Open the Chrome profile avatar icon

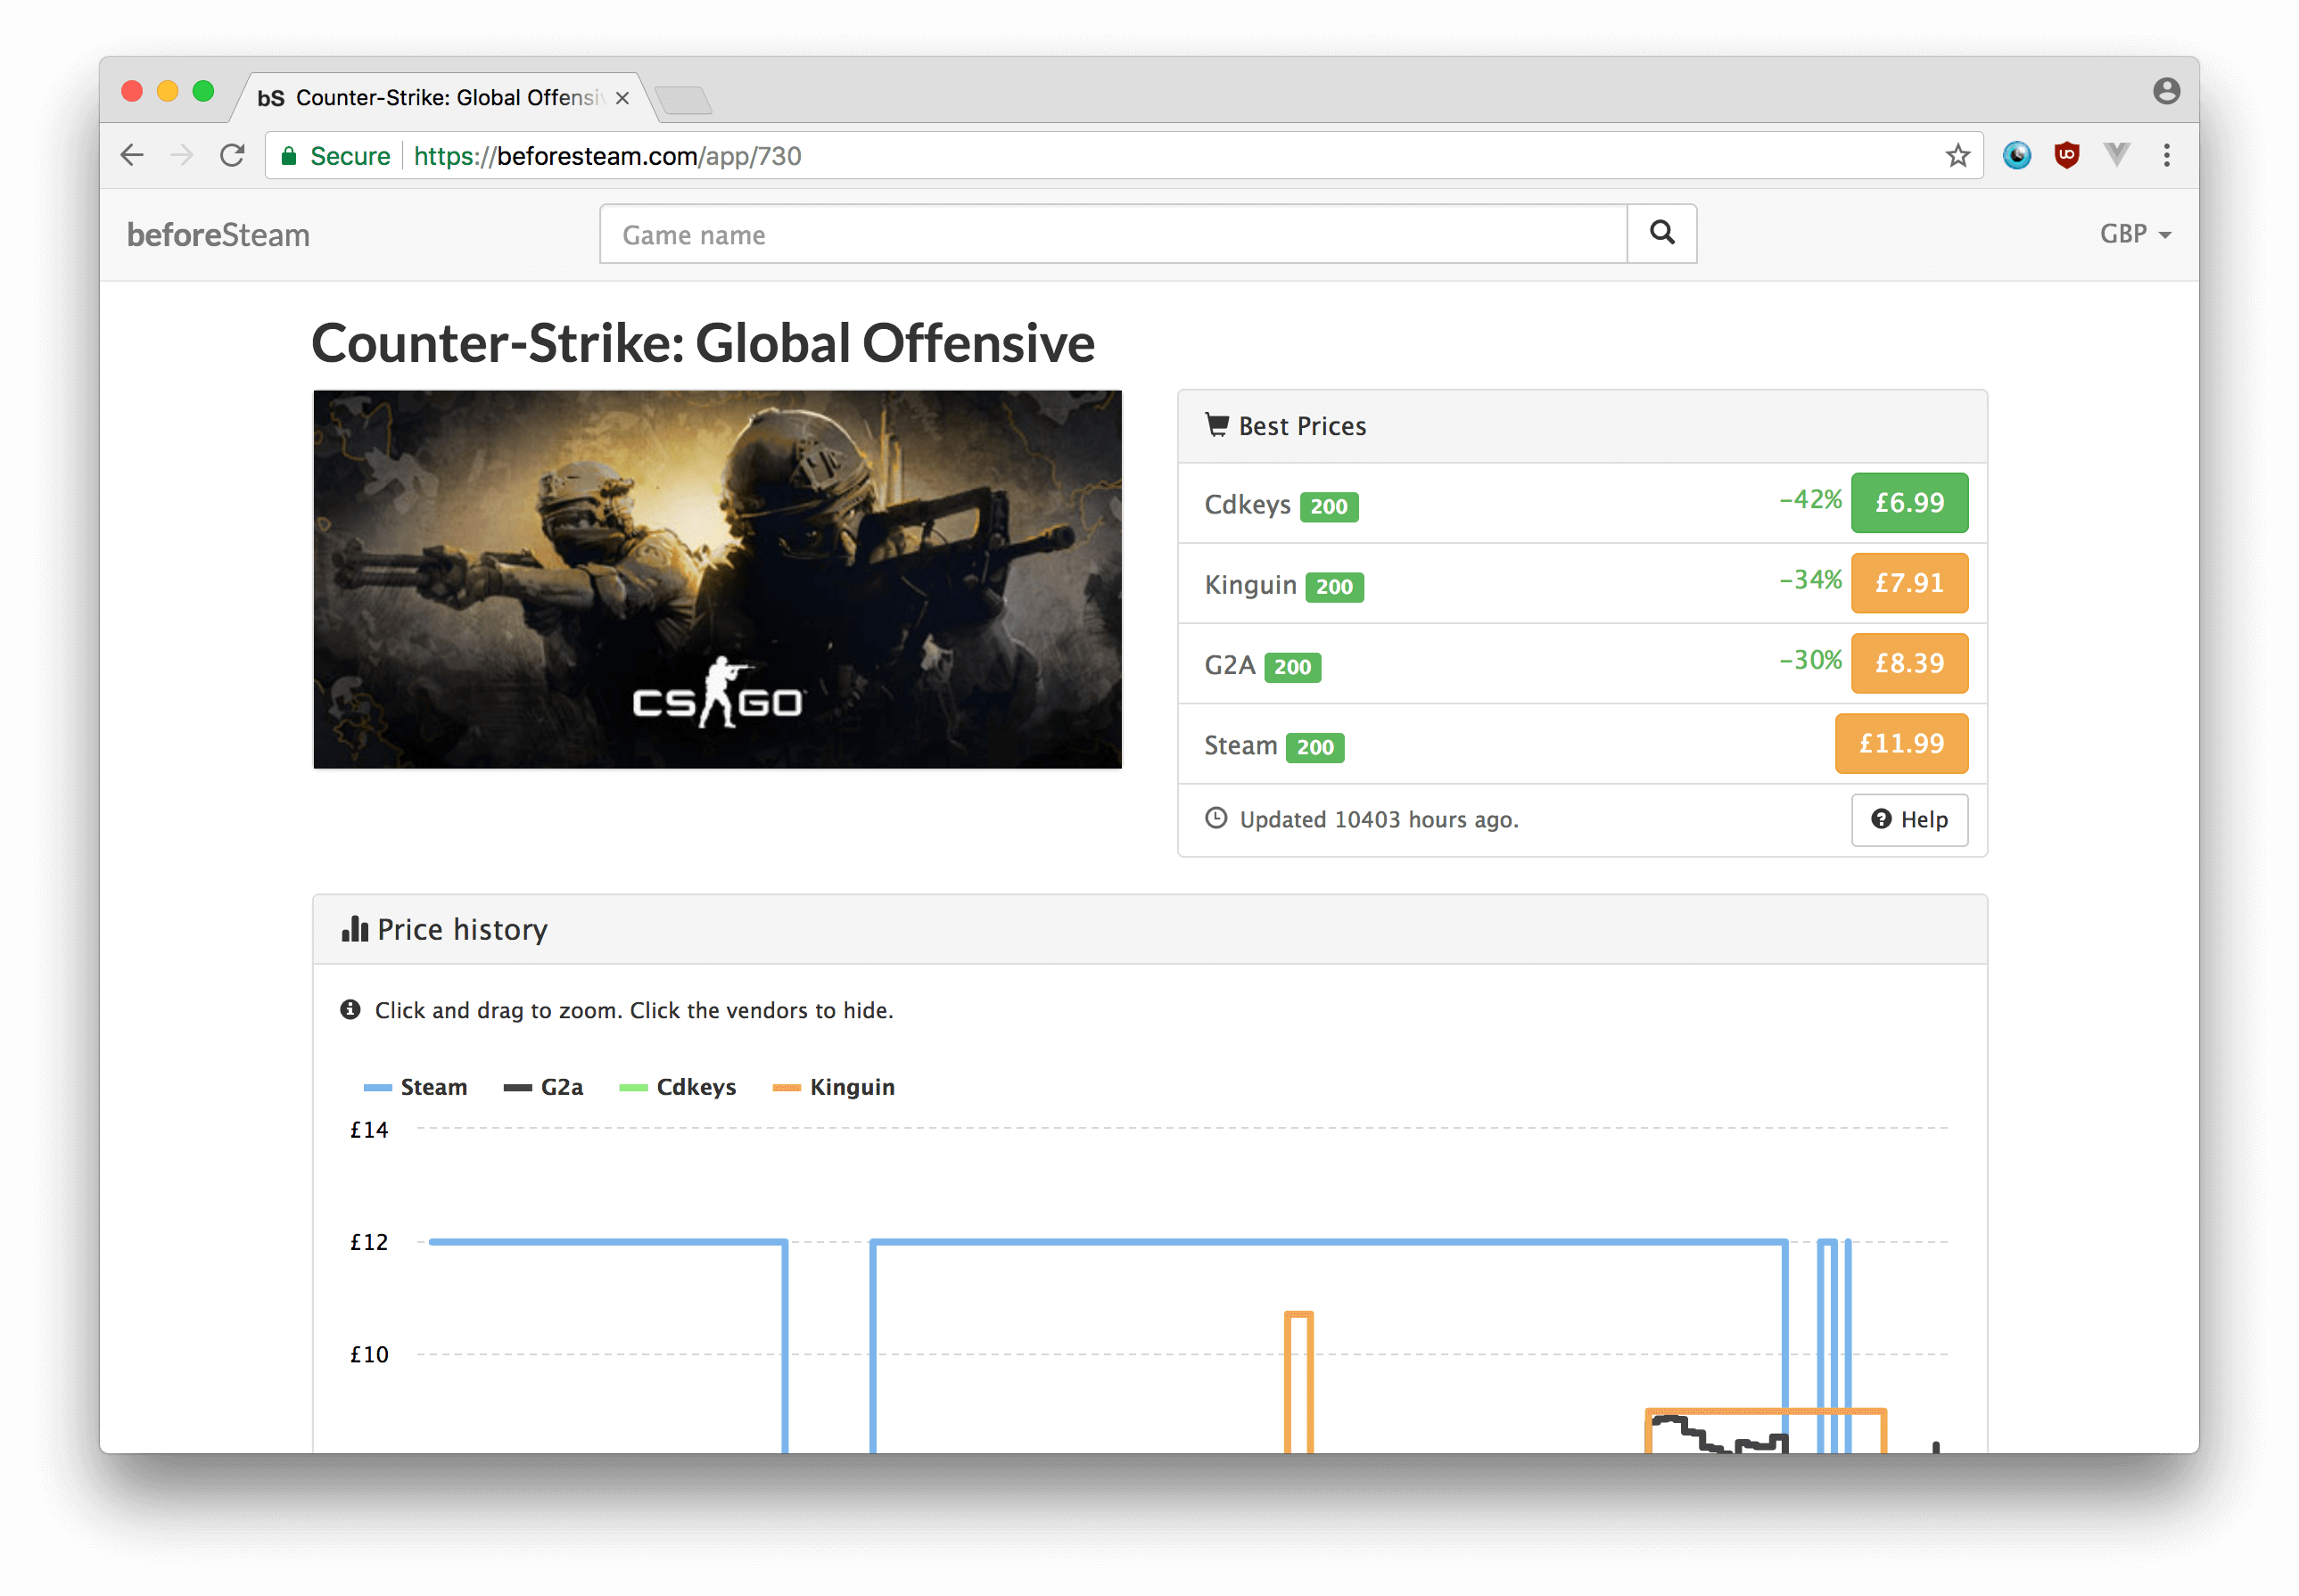click(x=2167, y=91)
